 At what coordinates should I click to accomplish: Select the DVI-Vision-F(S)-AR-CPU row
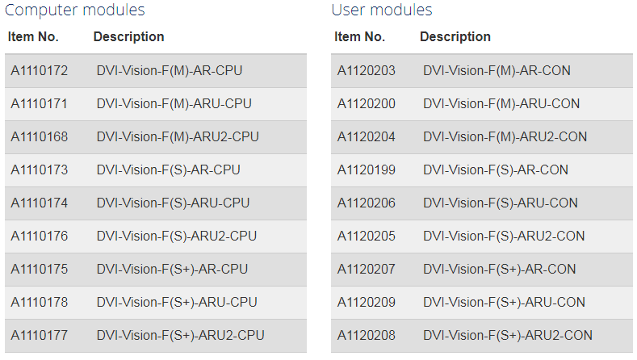[156, 170]
